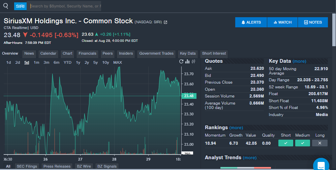Set chart range to 1y
336x170 pixels.
pos(78,62)
